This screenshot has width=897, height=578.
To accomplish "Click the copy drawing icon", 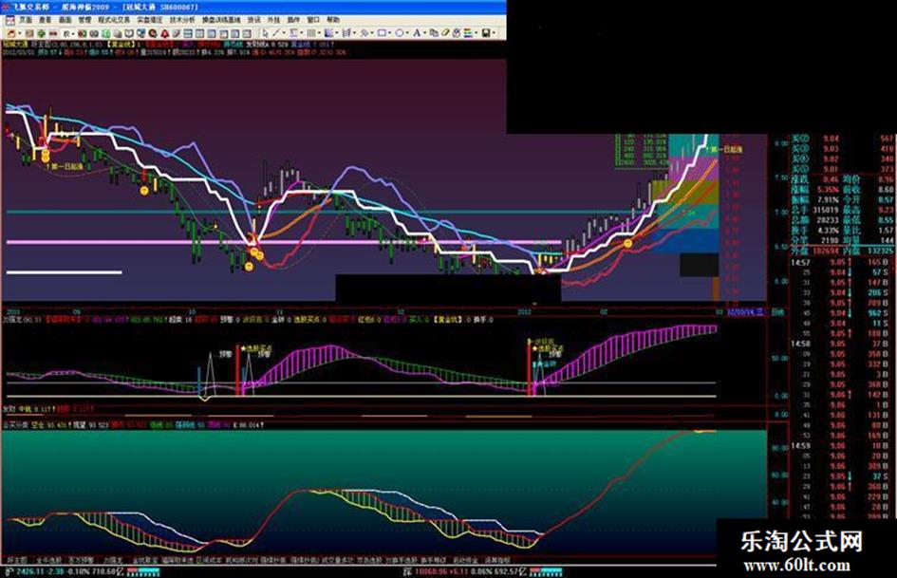I will [x=433, y=33].
